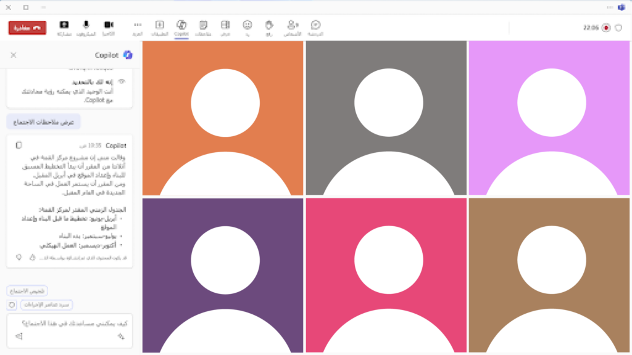Toggle the camera on or off
Image resolution: width=632 pixels, height=355 pixels.
109,28
